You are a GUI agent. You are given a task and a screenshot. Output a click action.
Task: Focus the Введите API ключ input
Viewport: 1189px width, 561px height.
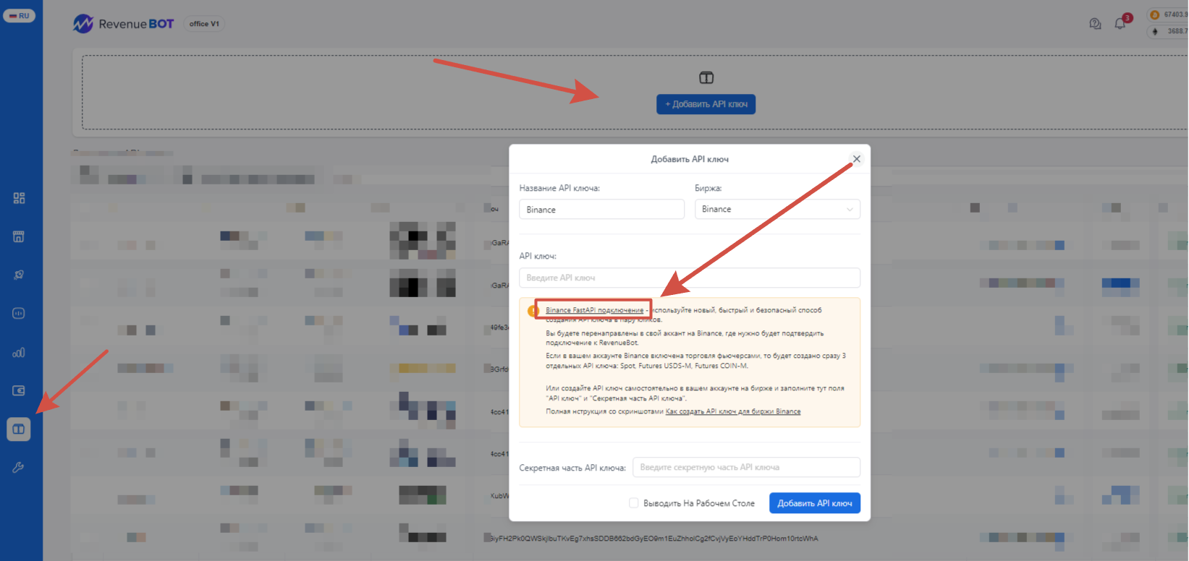[690, 278]
